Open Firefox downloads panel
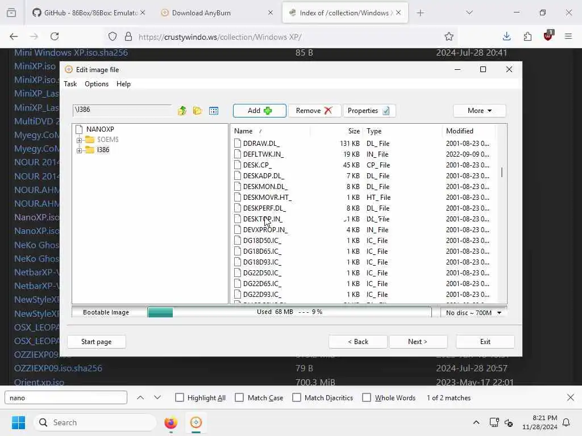 click(x=506, y=36)
